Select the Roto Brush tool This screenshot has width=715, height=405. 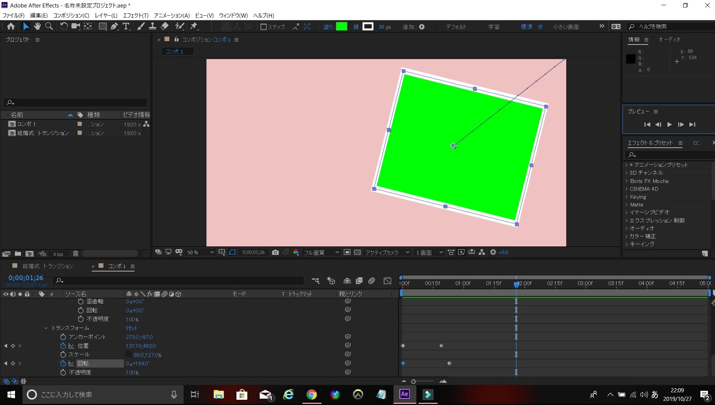(x=180, y=26)
